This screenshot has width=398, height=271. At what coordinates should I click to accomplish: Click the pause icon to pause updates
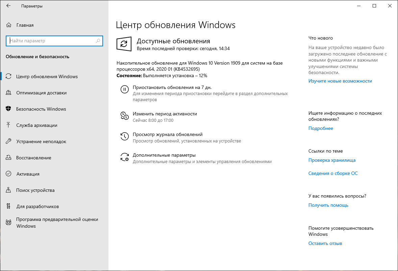coord(124,89)
